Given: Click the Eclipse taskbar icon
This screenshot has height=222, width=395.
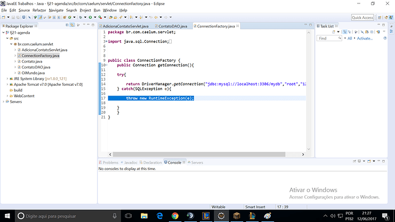Looking at the screenshot, I should (221, 216).
